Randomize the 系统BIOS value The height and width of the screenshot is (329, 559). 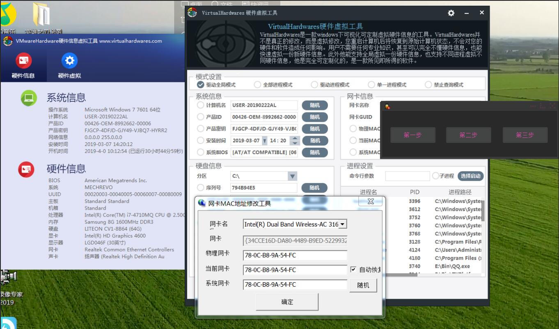[315, 152]
